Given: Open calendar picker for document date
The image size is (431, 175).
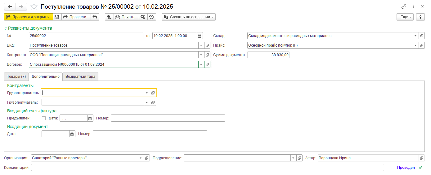Looking at the screenshot, I should (200, 36).
